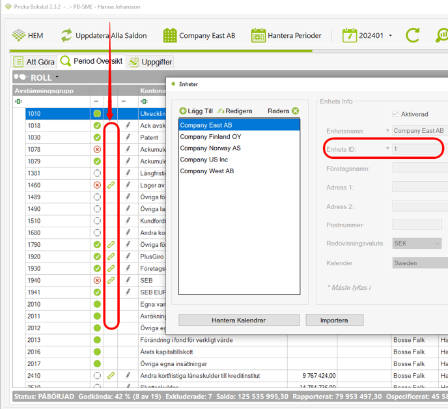Click the link icon on row 1460

tap(111, 185)
